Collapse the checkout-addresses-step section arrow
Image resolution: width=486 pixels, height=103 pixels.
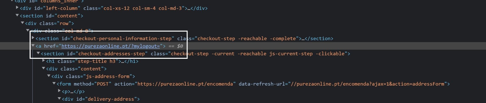(x=38, y=53)
